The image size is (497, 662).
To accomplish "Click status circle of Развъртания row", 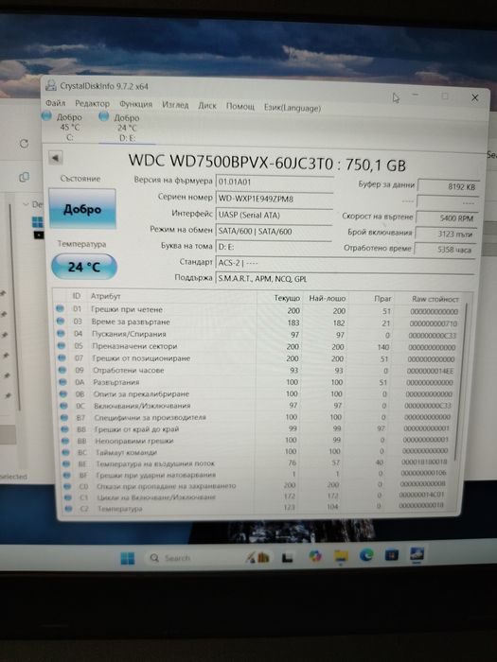I will click(x=63, y=382).
